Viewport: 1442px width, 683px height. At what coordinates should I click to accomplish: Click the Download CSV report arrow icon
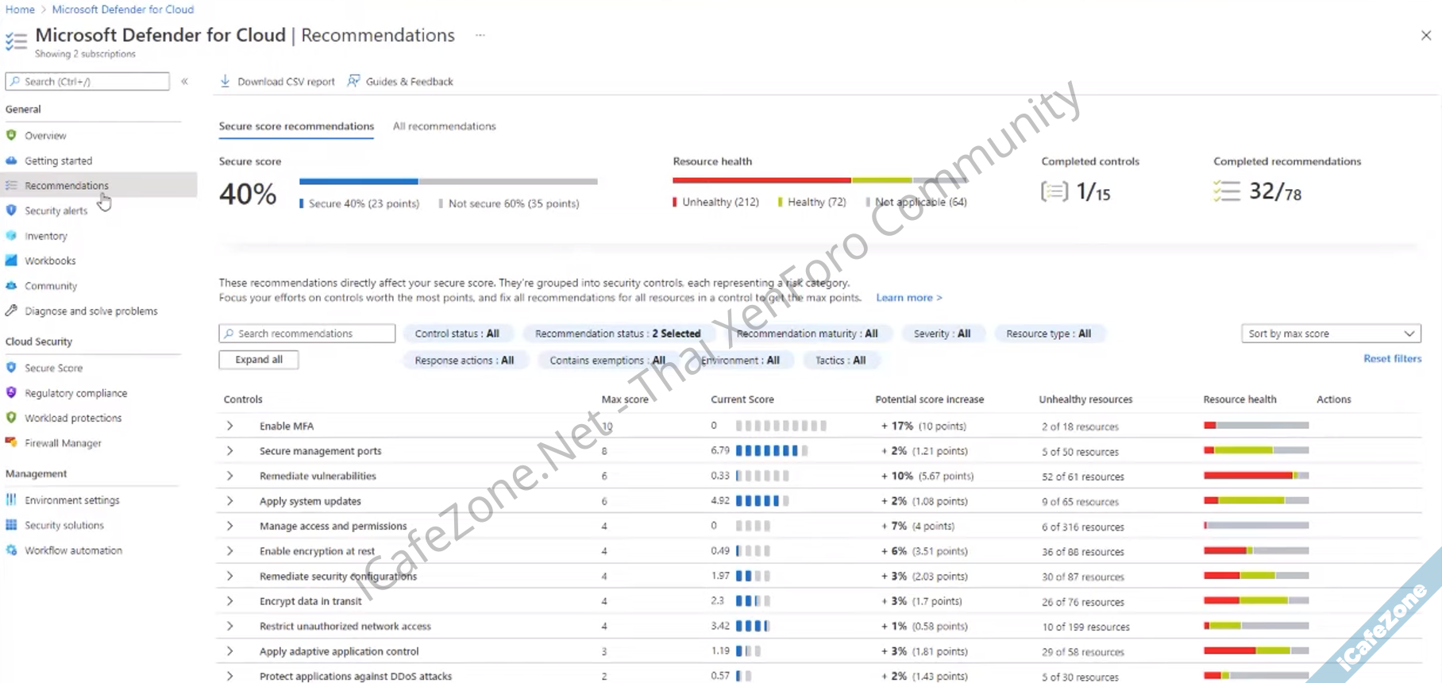pyautogui.click(x=226, y=81)
